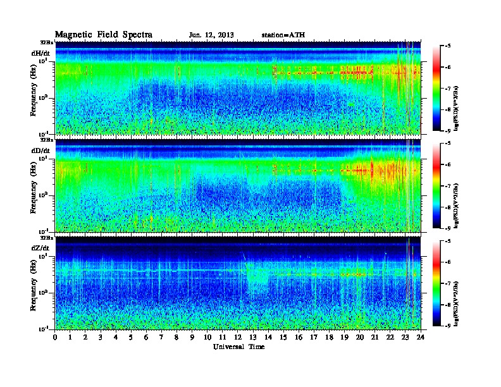Click the '-6' value on dZ/dt colorbar
Viewport: 501px width, 387px height.
[448, 262]
